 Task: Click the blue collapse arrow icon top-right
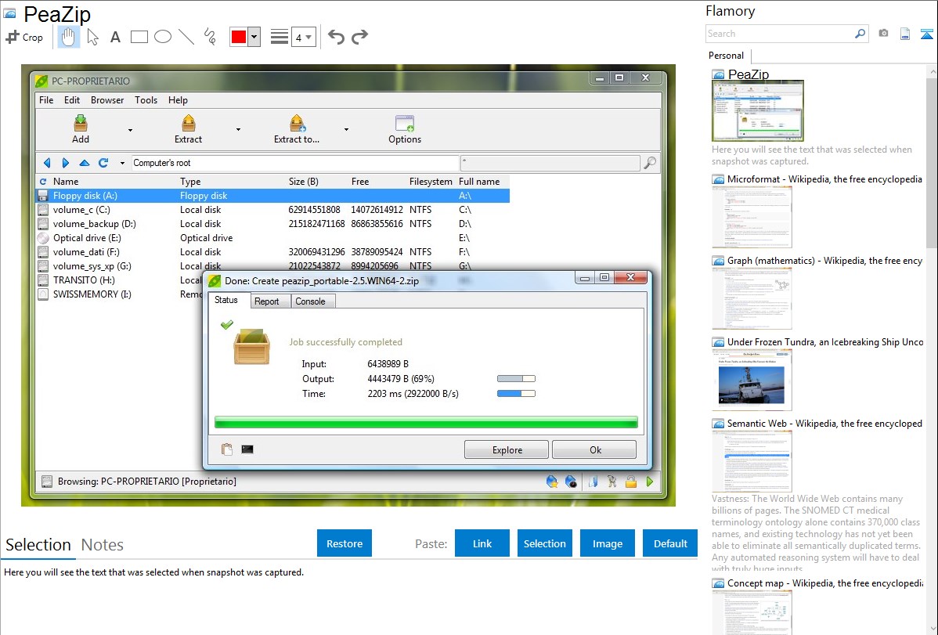click(x=926, y=34)
